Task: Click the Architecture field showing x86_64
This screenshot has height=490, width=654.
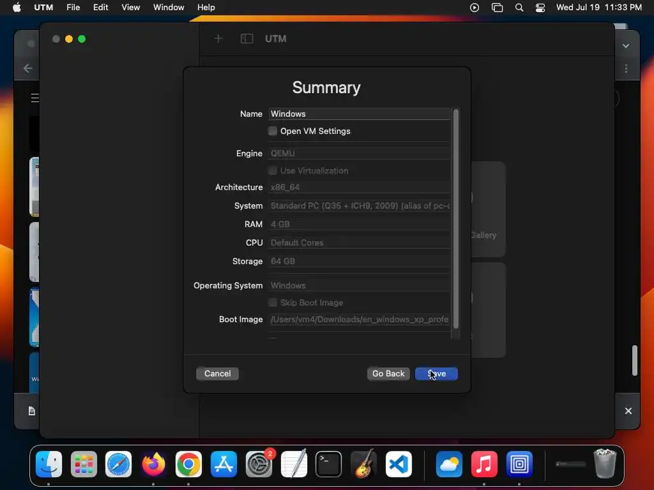Action: pyautogui.click(x=359, y=187)
